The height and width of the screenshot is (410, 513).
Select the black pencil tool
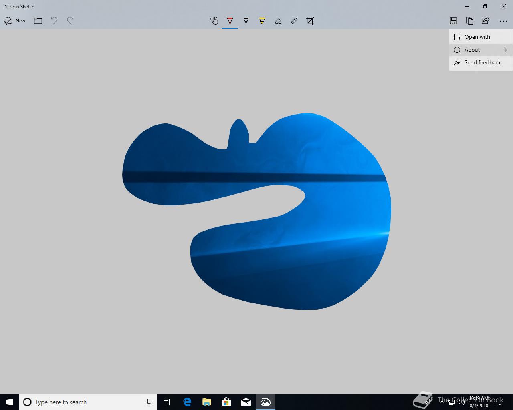click(x=246, y=21)
